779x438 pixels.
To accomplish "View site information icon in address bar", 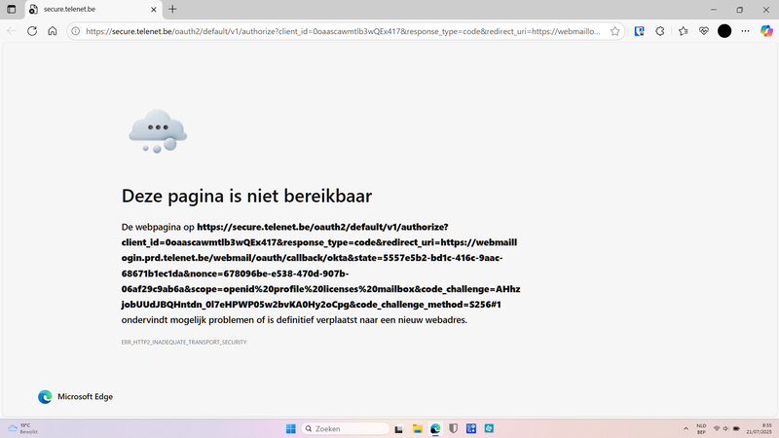I will tap(76, 31).
